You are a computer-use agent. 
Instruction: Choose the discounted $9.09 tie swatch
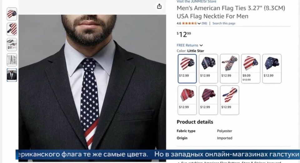[251, 69]
